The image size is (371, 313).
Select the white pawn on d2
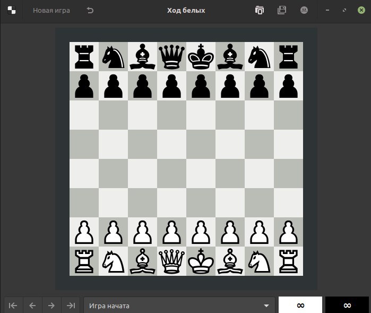(x=171, y=232)
